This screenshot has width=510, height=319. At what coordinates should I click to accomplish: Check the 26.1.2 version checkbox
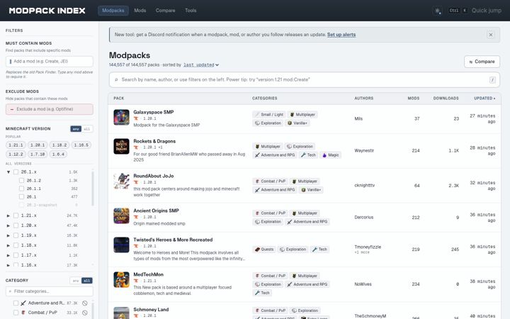[x=21, y=180]
